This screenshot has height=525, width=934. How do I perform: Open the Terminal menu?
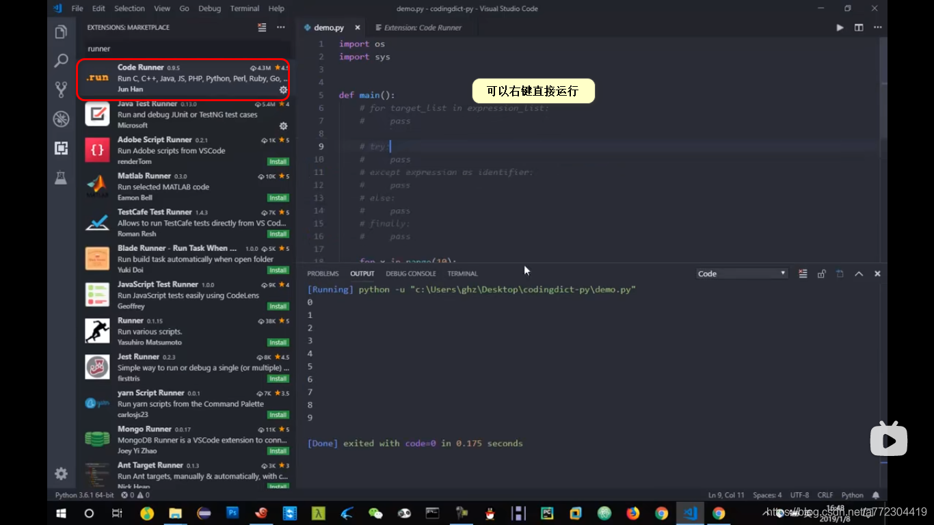(x=245, y=8)
